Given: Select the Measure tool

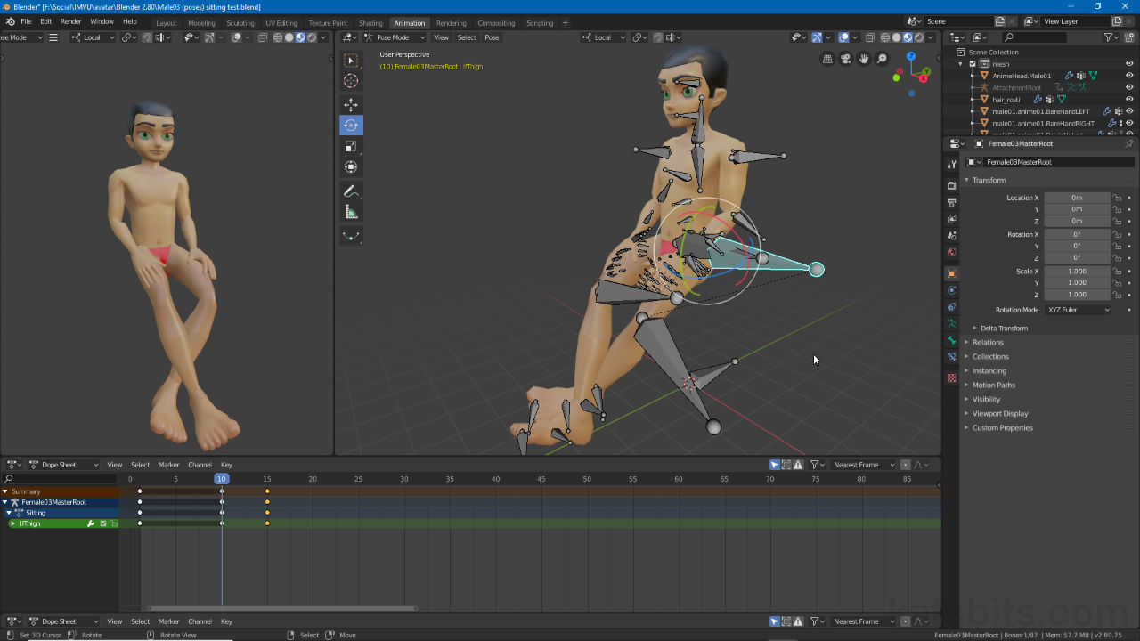Looking at the screenshot, I should pyautogui.click(x=351, y=212).
